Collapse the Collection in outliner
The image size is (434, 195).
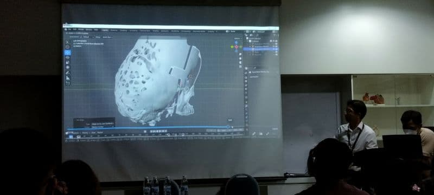tap(247, 41)
